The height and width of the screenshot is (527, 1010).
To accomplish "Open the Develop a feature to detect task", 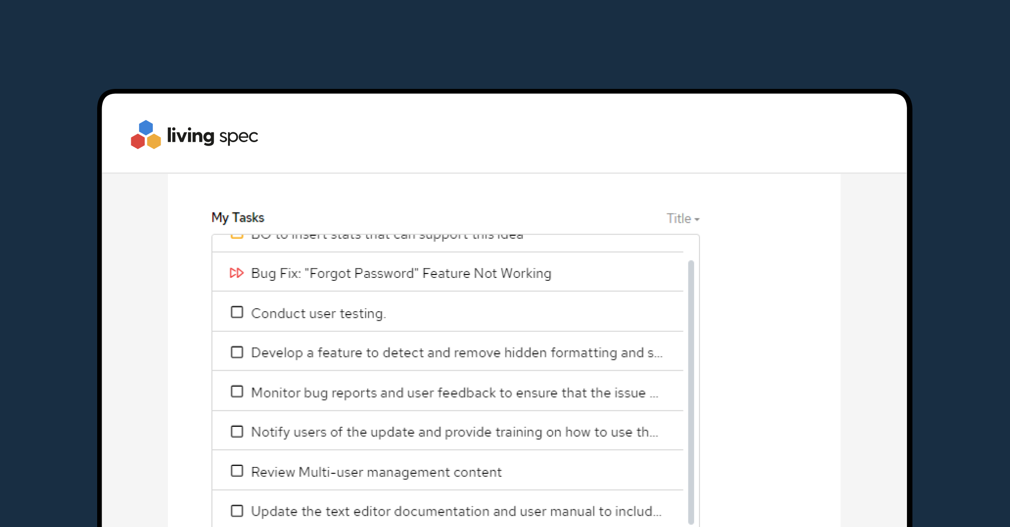I will (456, 353).
